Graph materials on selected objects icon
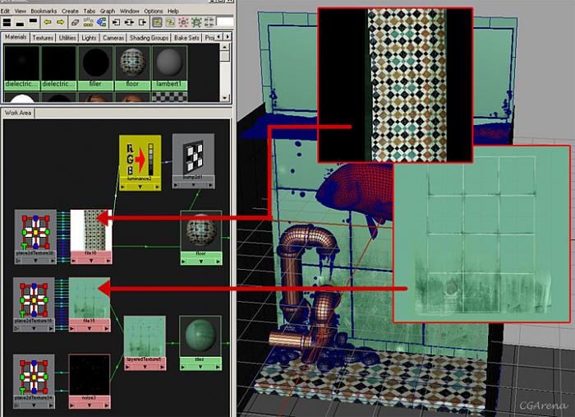Viewport: 575px width, 417px height. (101, 22)
